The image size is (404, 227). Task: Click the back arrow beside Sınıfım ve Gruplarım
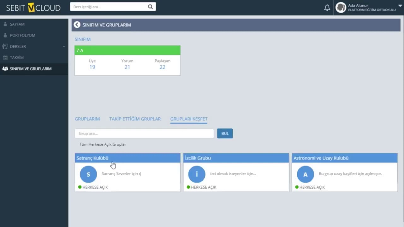[77, 25]
